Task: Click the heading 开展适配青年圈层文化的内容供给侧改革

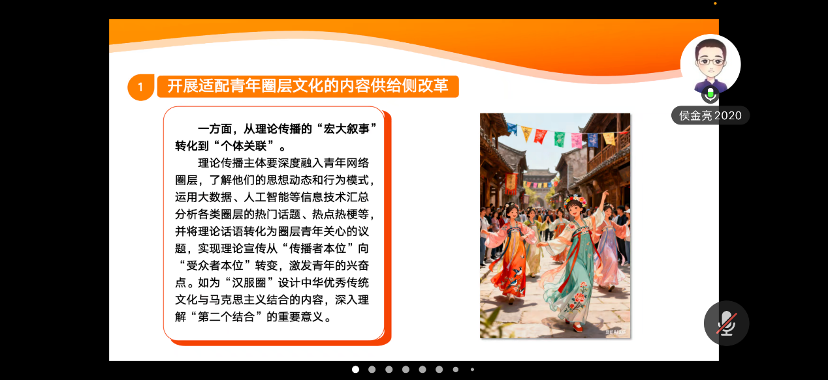Action: click(x=308, y=86)
